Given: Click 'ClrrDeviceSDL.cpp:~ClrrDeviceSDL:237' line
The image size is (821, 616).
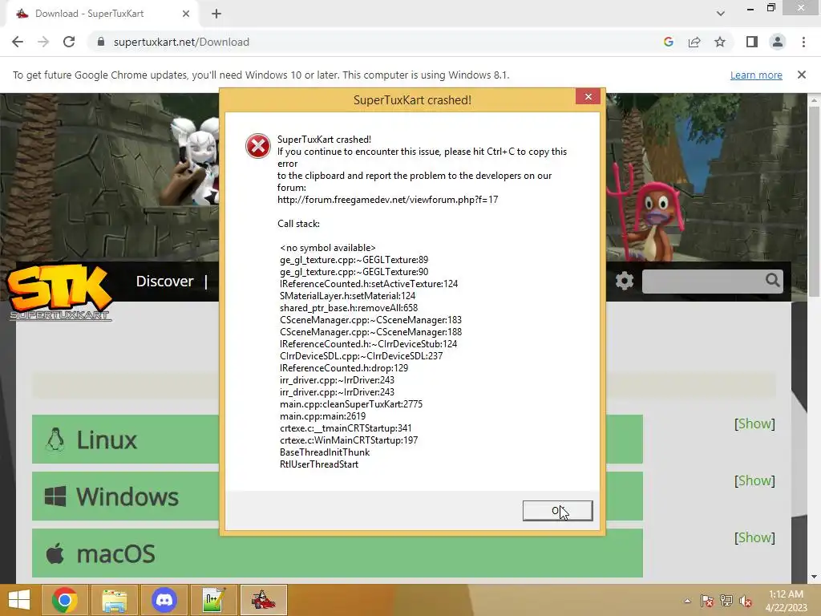Looking at the screenshot, I should [x=362, y=356].
